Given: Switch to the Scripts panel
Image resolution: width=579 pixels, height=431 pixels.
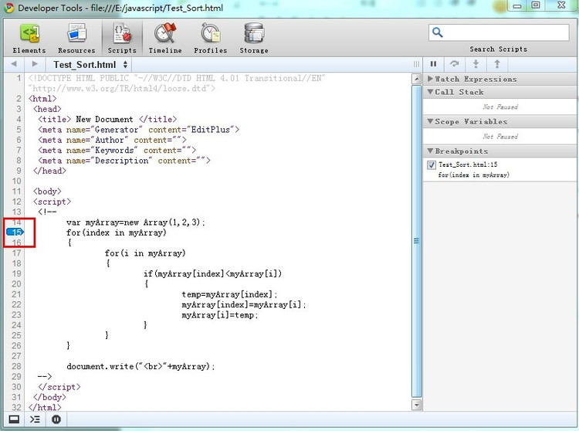Looking at the screenshot, I should click(x=122, y=39).
